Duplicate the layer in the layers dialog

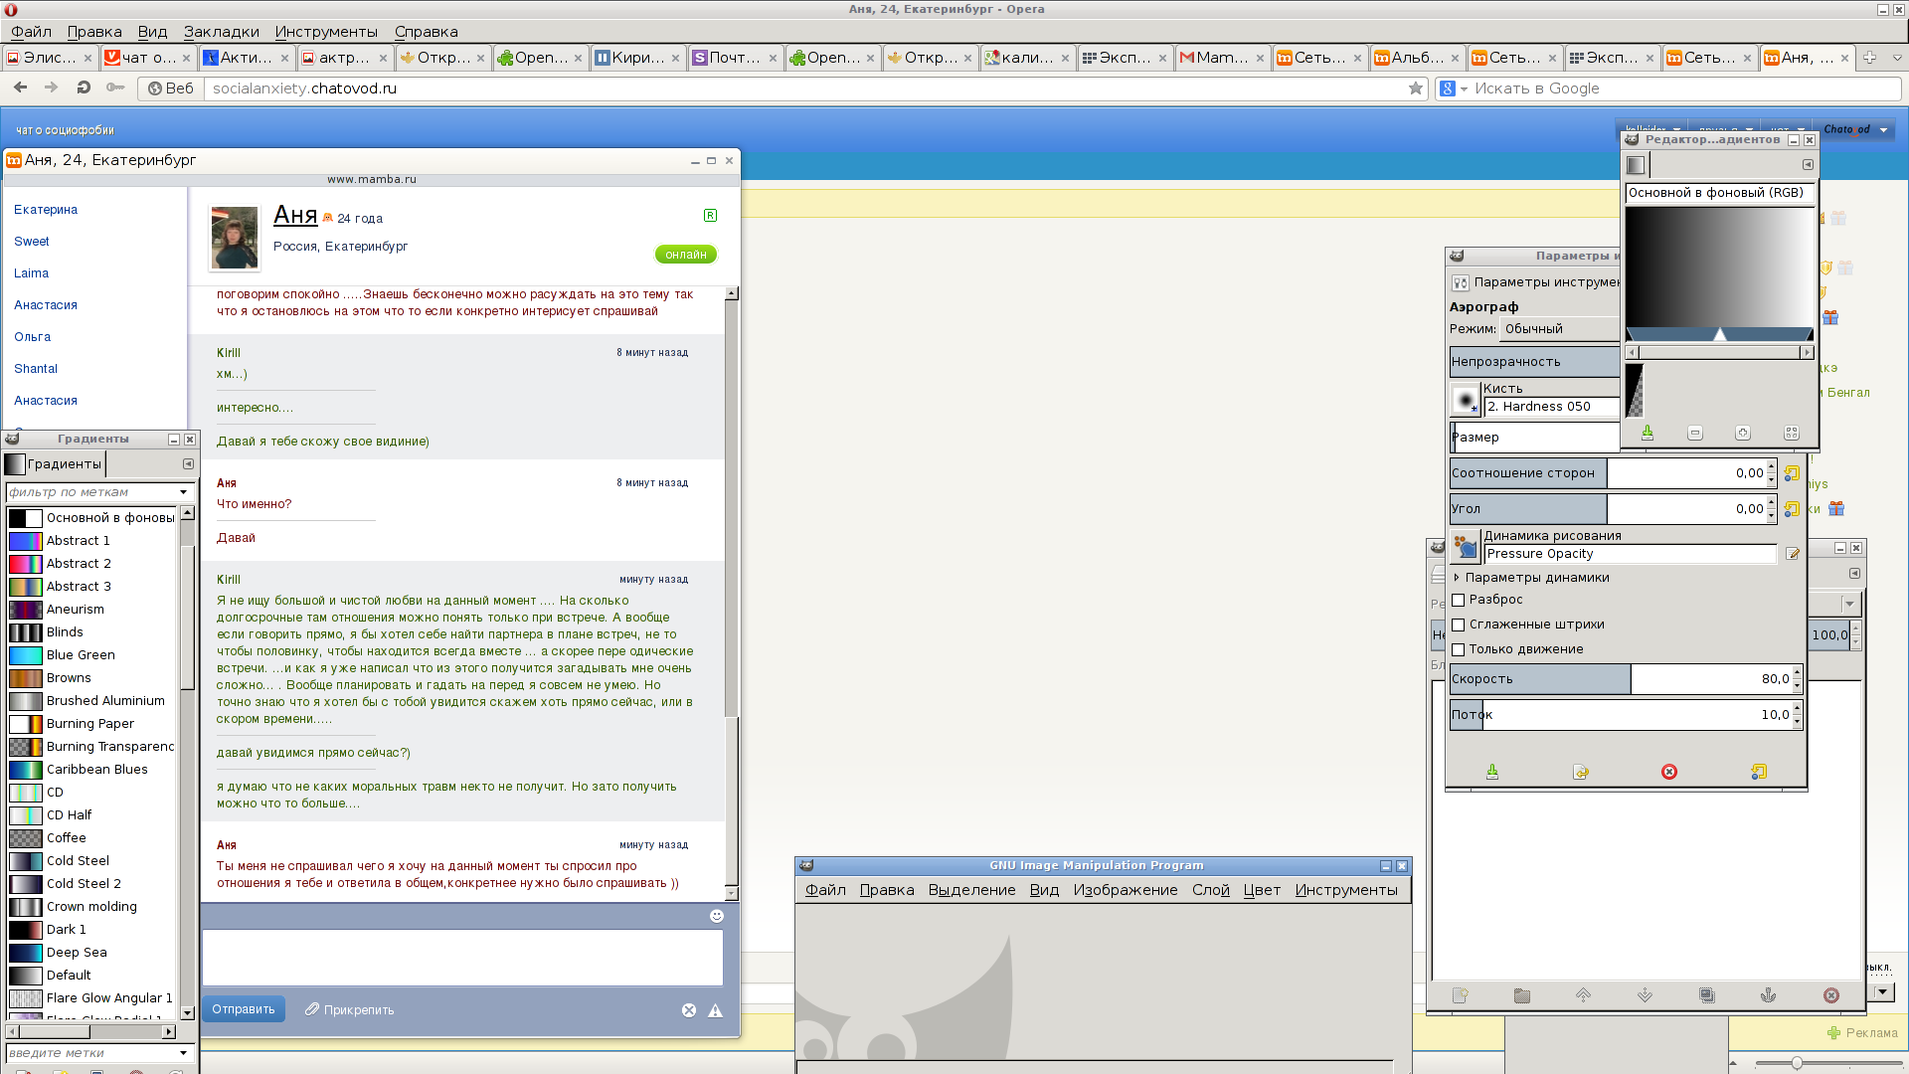pyautogui.click(x=1707, y=995)
